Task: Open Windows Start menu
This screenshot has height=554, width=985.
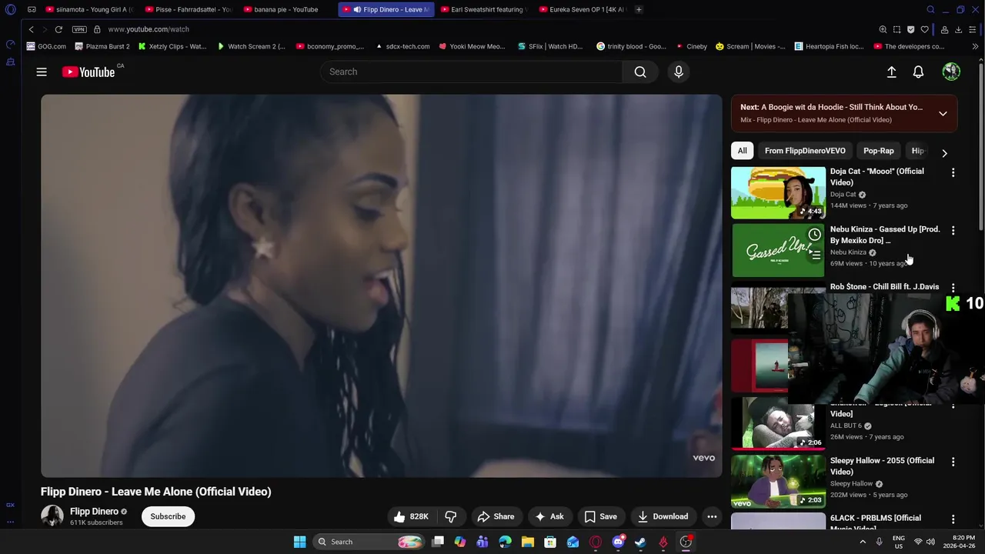Action: coord(299,542)
